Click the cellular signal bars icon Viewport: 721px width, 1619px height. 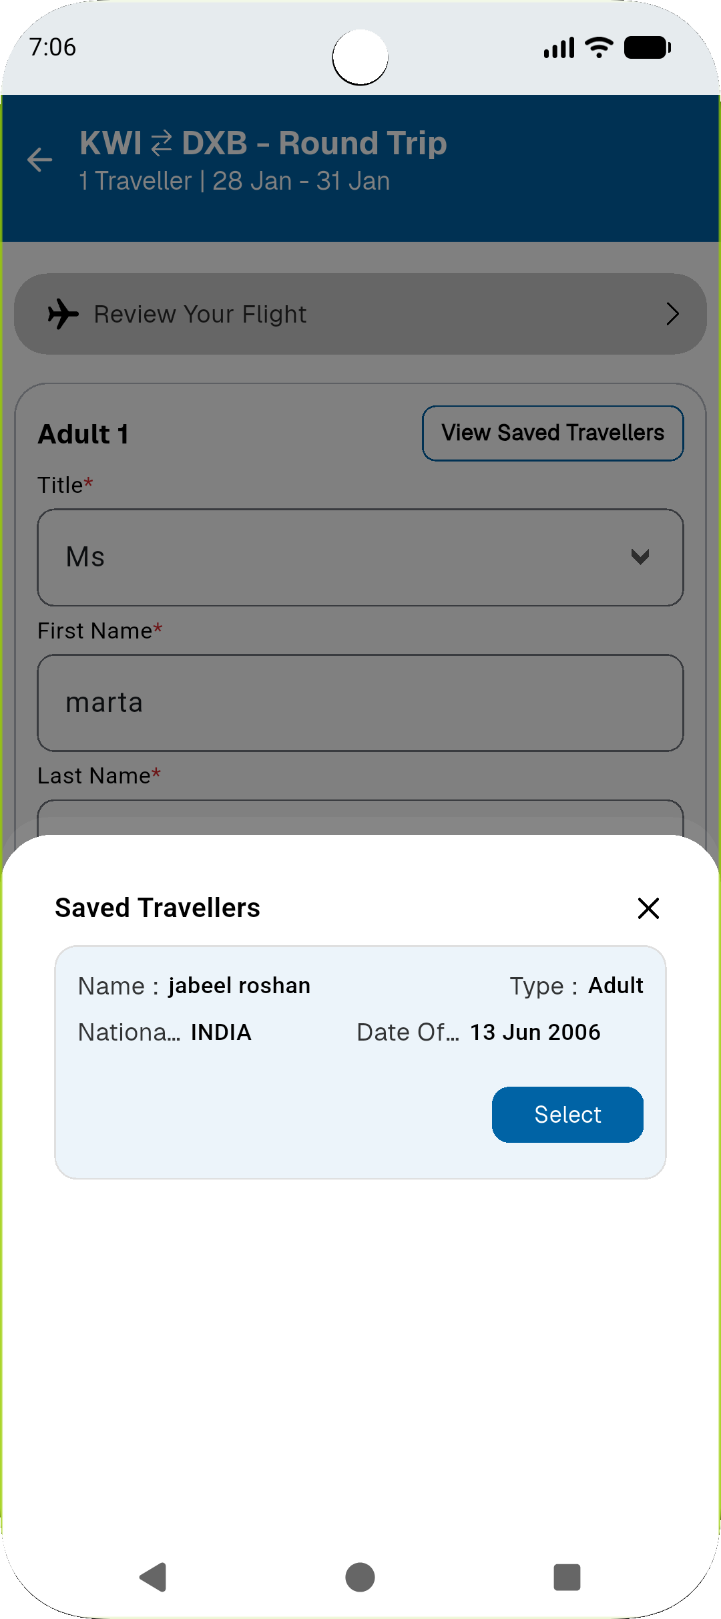[559, 48]
